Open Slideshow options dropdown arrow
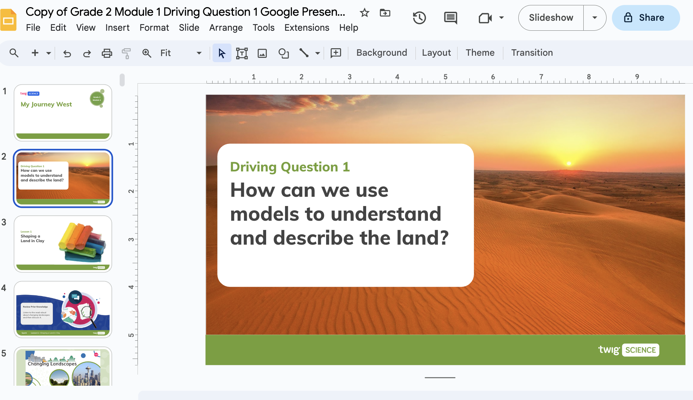This screenshot has height=400, width=693. (595, 17)
